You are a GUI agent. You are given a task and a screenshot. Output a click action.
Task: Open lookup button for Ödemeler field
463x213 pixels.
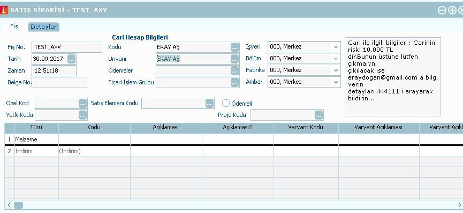coord(234,70)
